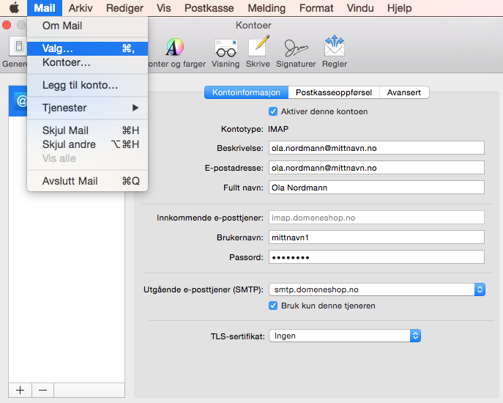503x403 pixels.
Task: Open the Visning glasses icon
Action: click(x=226, y=48)
